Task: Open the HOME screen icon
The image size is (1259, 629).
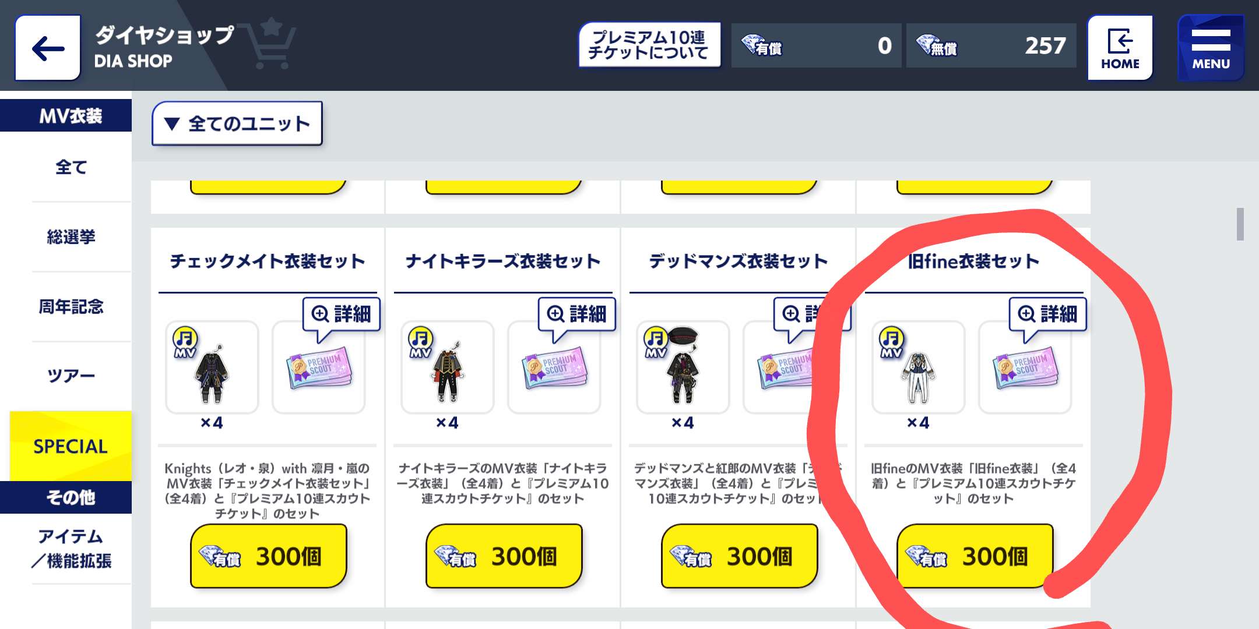Action: coord(1120,48)
